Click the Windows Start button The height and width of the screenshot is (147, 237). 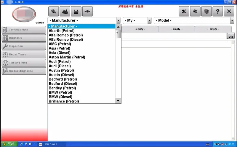tap(9, 144)
